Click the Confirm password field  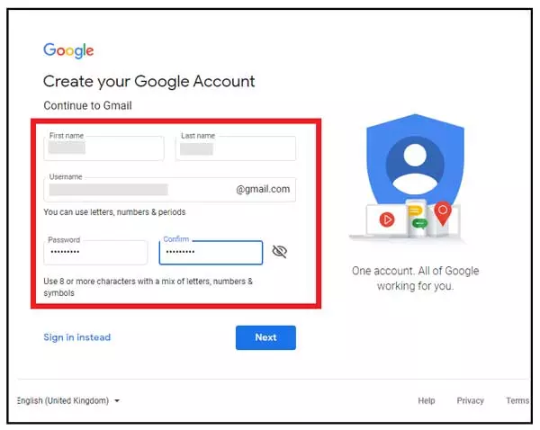tap(211, 253)
